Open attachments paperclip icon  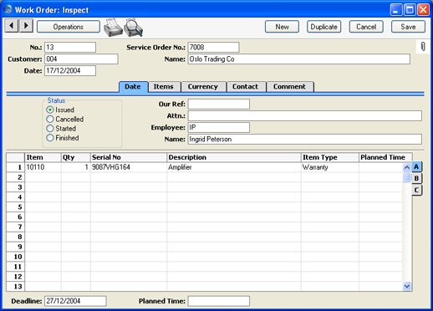click(423, 46)
